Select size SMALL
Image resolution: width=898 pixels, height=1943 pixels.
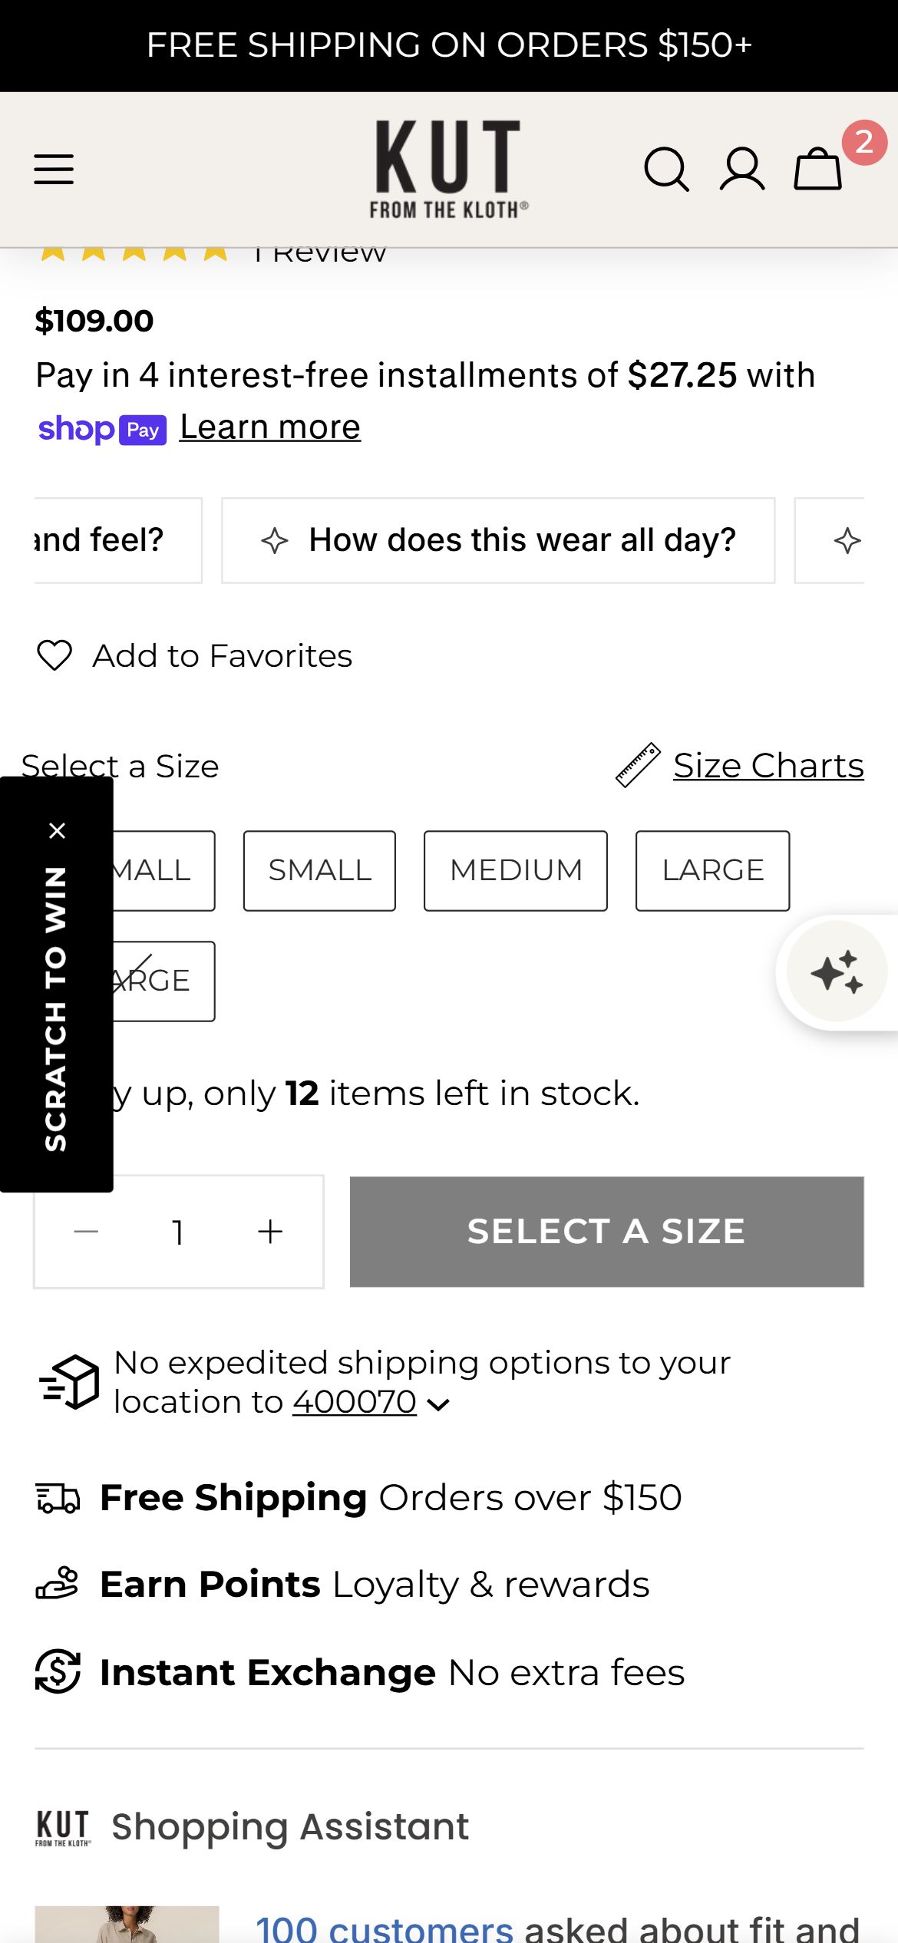pos(319,871)
